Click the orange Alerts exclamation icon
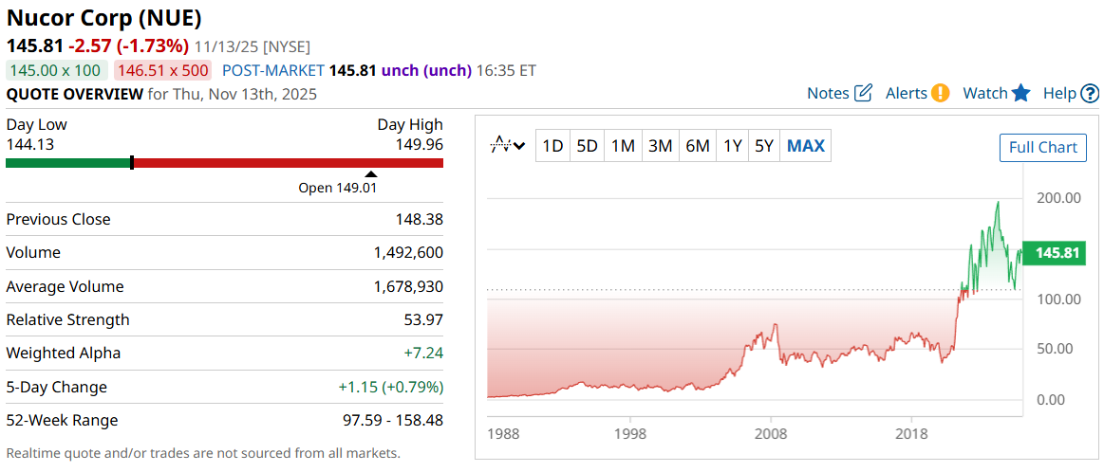 pyautogui.click(x=940, y=93)
